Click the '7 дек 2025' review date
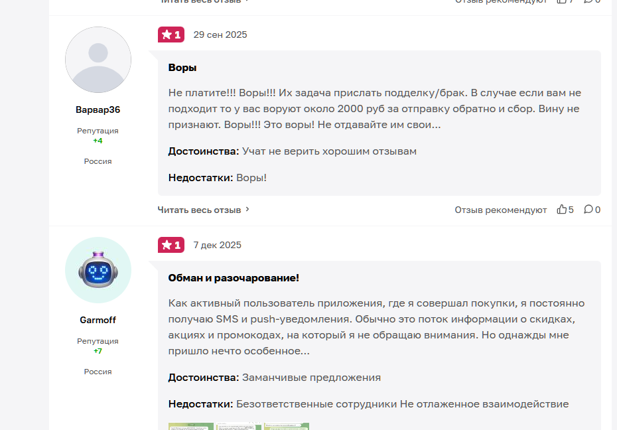The image size is (617, 430). coord(217,245)
